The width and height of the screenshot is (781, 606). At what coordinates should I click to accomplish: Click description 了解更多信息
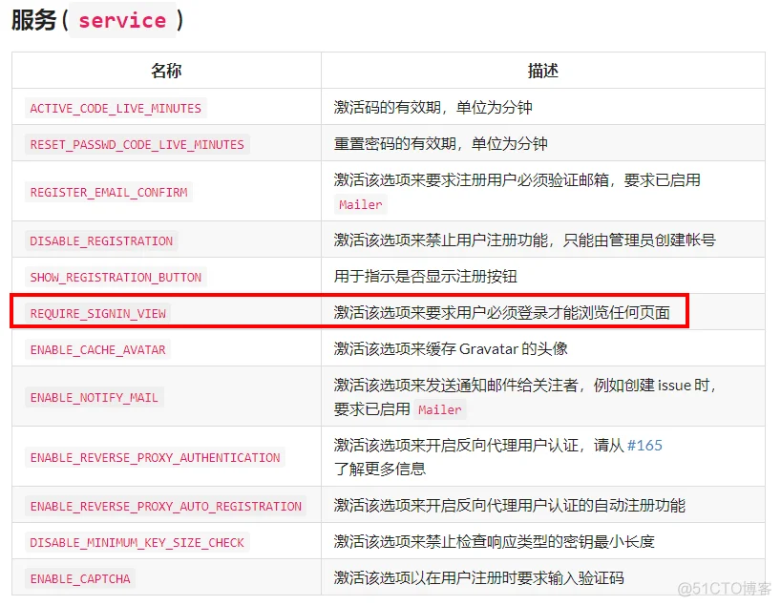(x=380, y=469)
